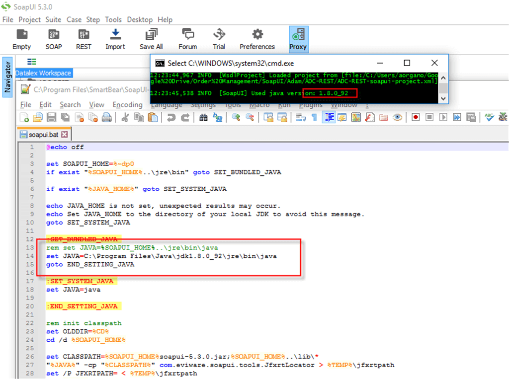Viewport: 509px width, 379px height.
Task: Click the Zoom In icon
Action: tap(236, 117)
